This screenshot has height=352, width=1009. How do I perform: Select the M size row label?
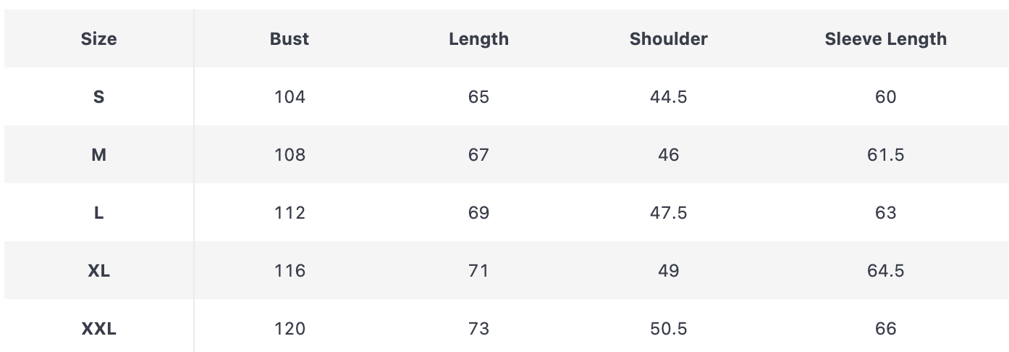pos(99,155)
